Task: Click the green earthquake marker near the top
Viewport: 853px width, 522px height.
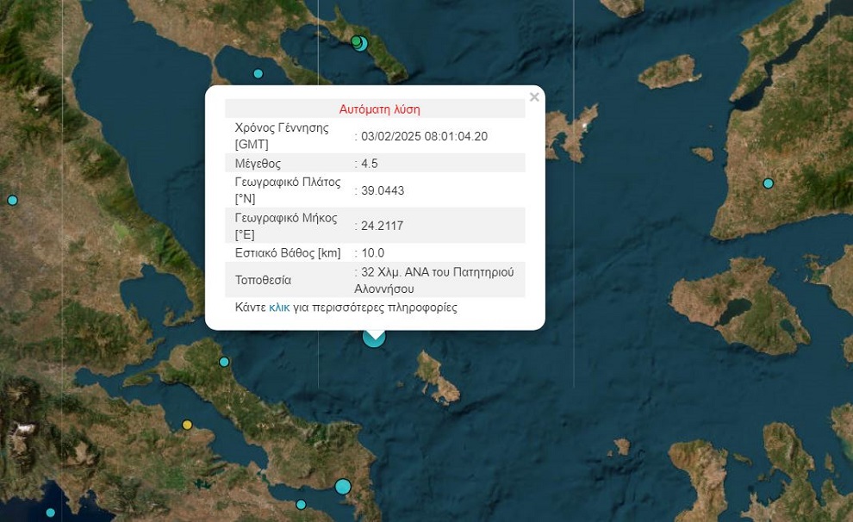Action: click(355, 40)
